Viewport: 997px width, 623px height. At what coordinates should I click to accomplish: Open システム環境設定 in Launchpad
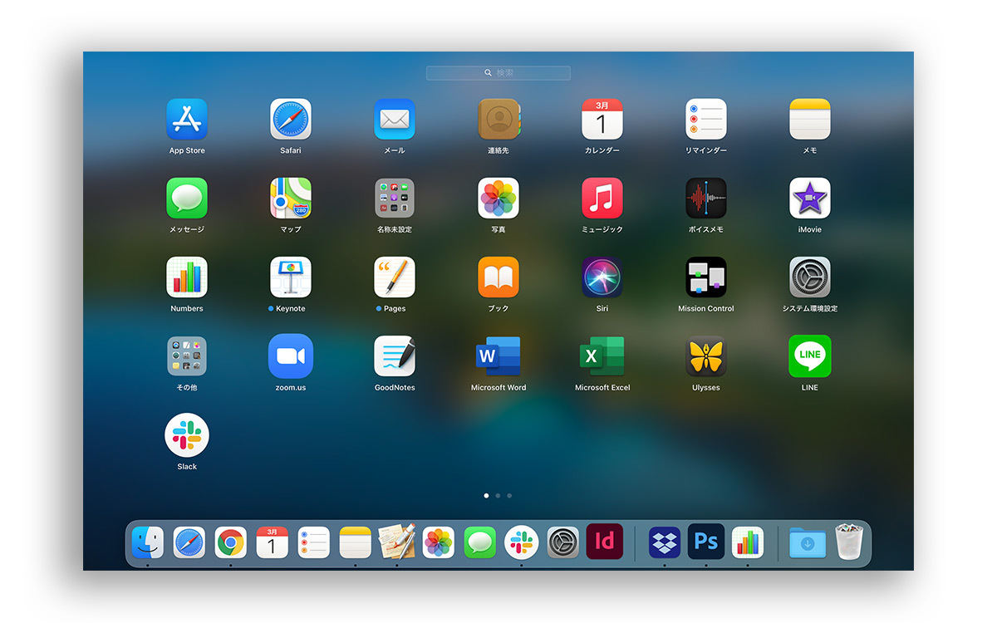coord(810,277)
